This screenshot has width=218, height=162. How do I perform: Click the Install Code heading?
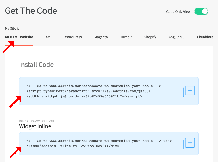click(x=36, y=65)
